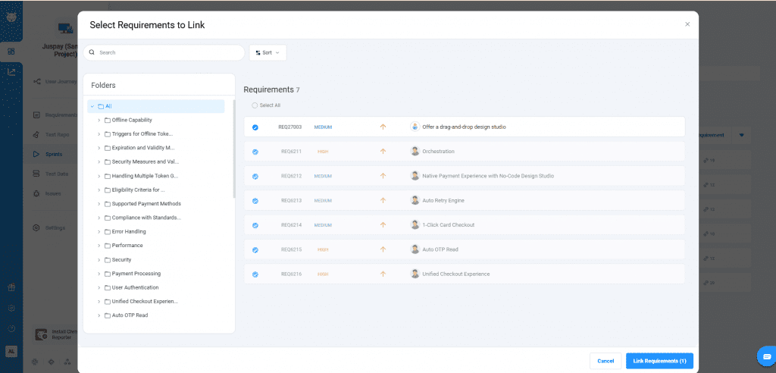Screen dimensions: 776x373
Task: Click the avatar icon on REQ27003 row
Action: click(x=415, y=127)
